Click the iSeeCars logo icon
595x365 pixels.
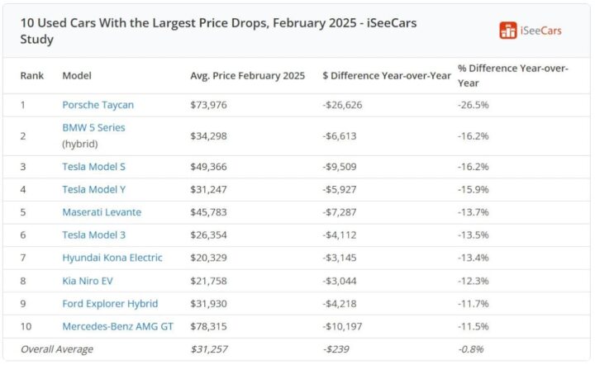coord(508,31)
